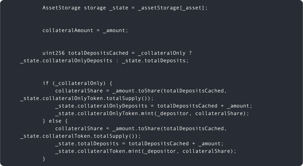Screen dimensions: 303x166
Task: Click _state.totalDeposits in the ternary expression
Action: coord(155,60)
